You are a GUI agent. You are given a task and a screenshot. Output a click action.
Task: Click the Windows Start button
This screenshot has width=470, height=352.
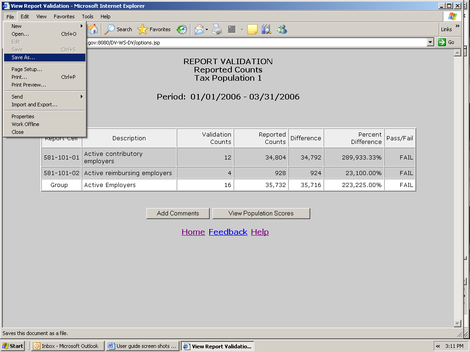click(12, 346)
